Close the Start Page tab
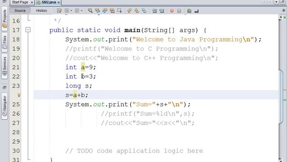The height and width of the screenshot is (162, 288). pyautogui.click(x=32, y=2)
